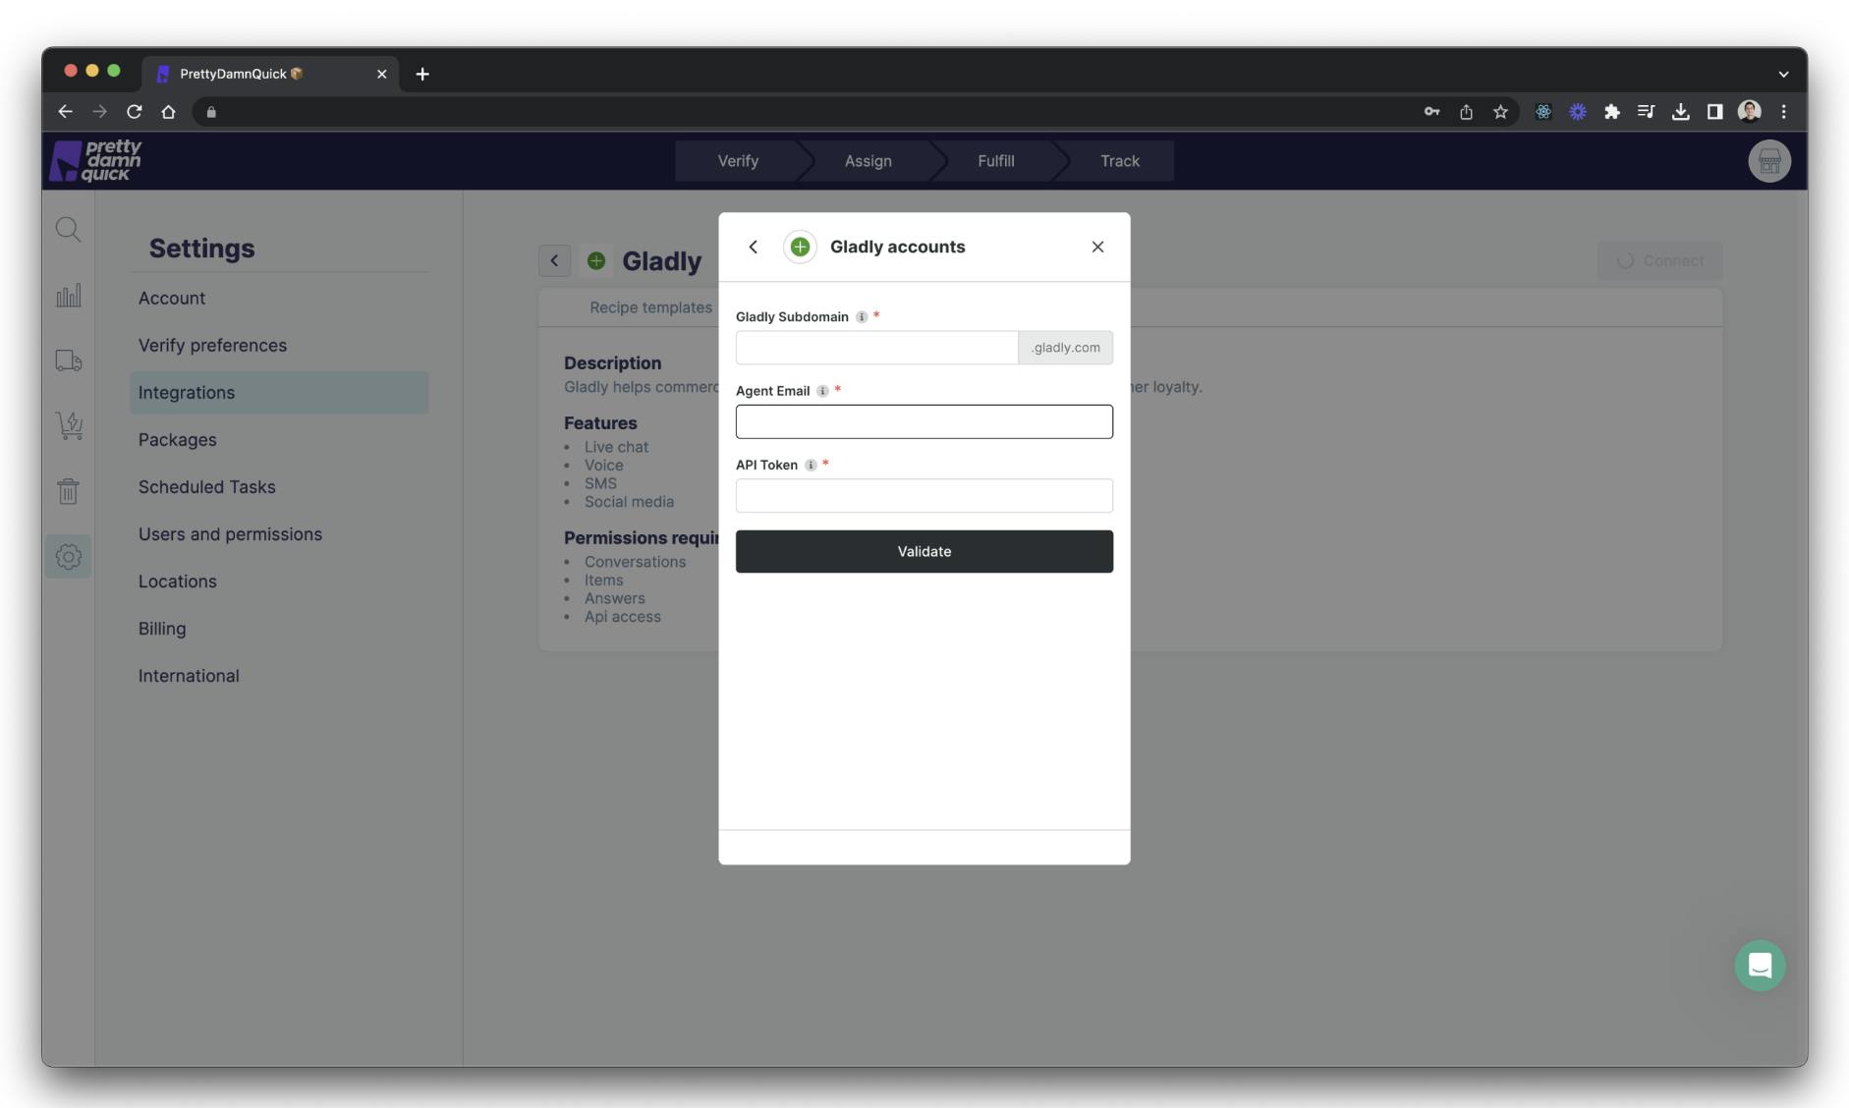Focus the Gladly Subdomain input field
This screenshot has height=1108, width=1849.
[876, 348]
